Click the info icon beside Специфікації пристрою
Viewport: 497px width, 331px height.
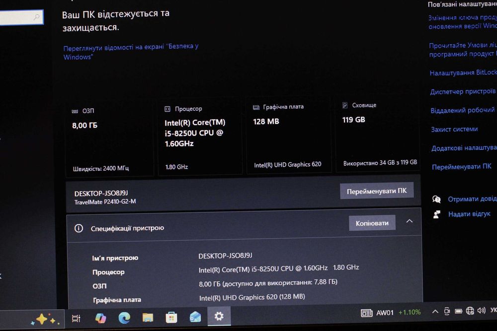[x=79, y=228]
